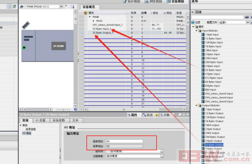The height and width of the screenshot is (164, 252).
Task: Select the 16bit output module icon
Action: click(203, 125)
